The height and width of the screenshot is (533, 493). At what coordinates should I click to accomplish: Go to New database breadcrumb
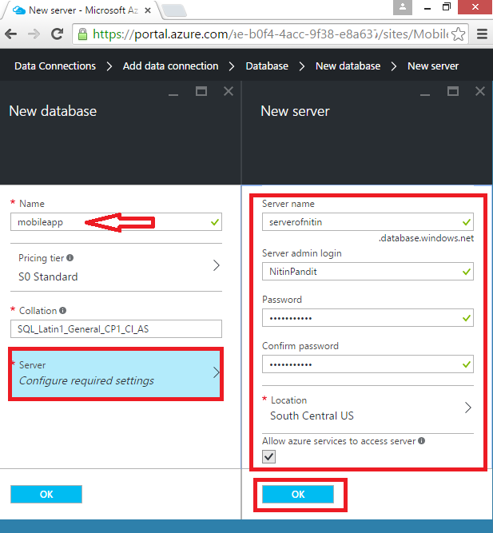click(348, 66)
